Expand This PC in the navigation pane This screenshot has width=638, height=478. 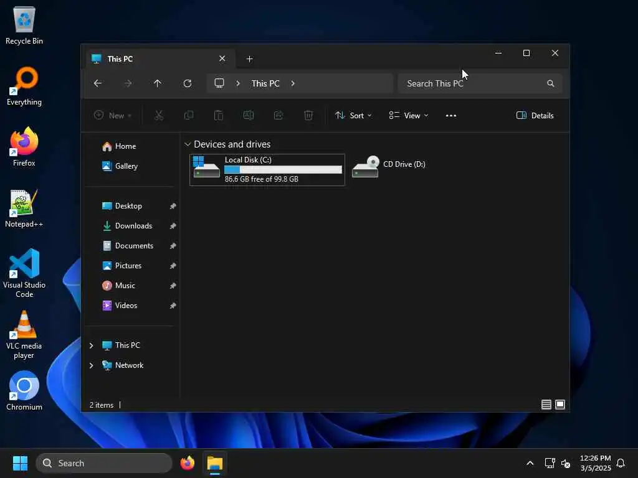tap(91, 345)
